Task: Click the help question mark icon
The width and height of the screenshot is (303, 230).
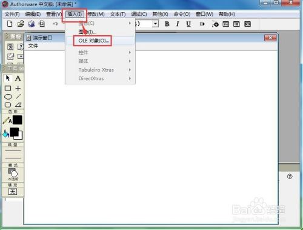Action: 290,177
